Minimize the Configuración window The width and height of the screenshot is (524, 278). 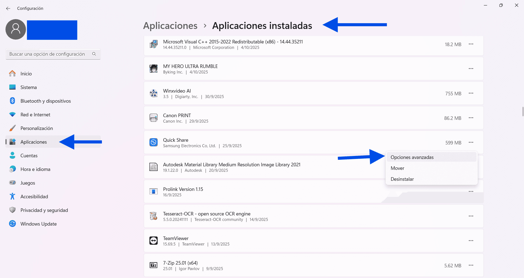(485, 5)
